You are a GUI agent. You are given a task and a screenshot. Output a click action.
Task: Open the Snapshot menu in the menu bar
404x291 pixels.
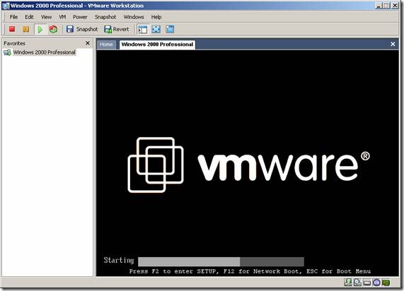tap(105, 17)
